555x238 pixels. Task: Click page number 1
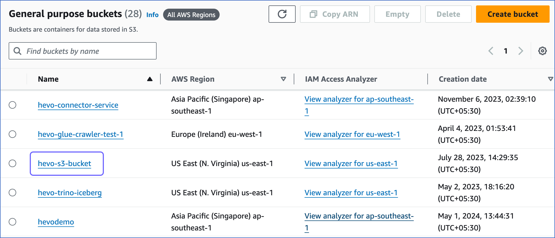coord(506,51)
